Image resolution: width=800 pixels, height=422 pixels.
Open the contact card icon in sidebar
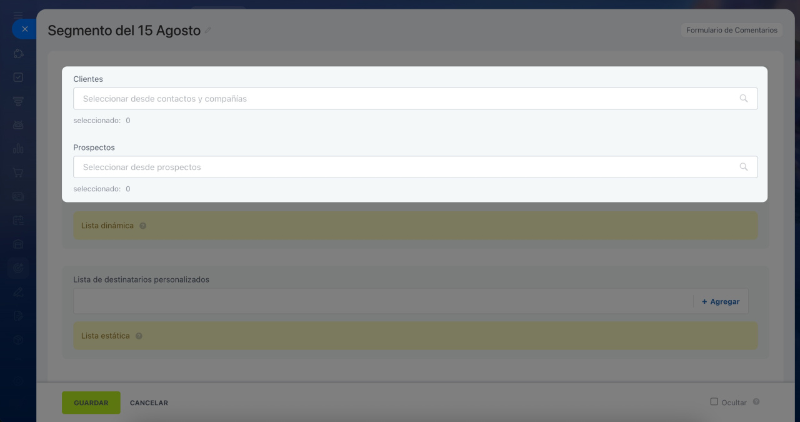[18, 196]
